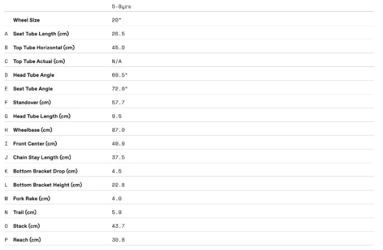This screenshot has height=250, width=383.
Task: Click the letter P geometry key marker
Action: pyautogui.click(x=6, y=240)
